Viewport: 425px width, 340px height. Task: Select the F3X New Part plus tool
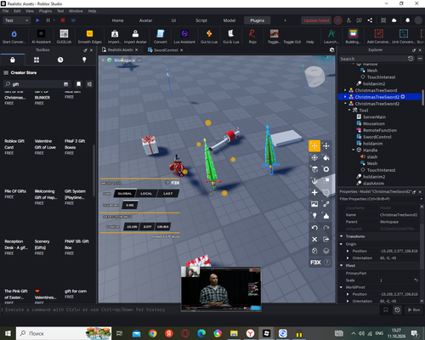[314, 193]
